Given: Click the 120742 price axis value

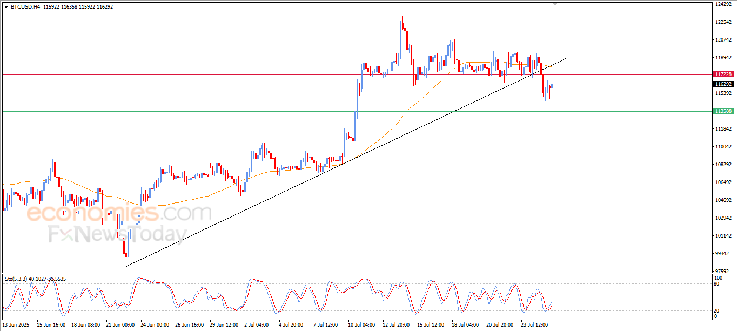Looking at the screenshot, I should (x=723, y=40).
